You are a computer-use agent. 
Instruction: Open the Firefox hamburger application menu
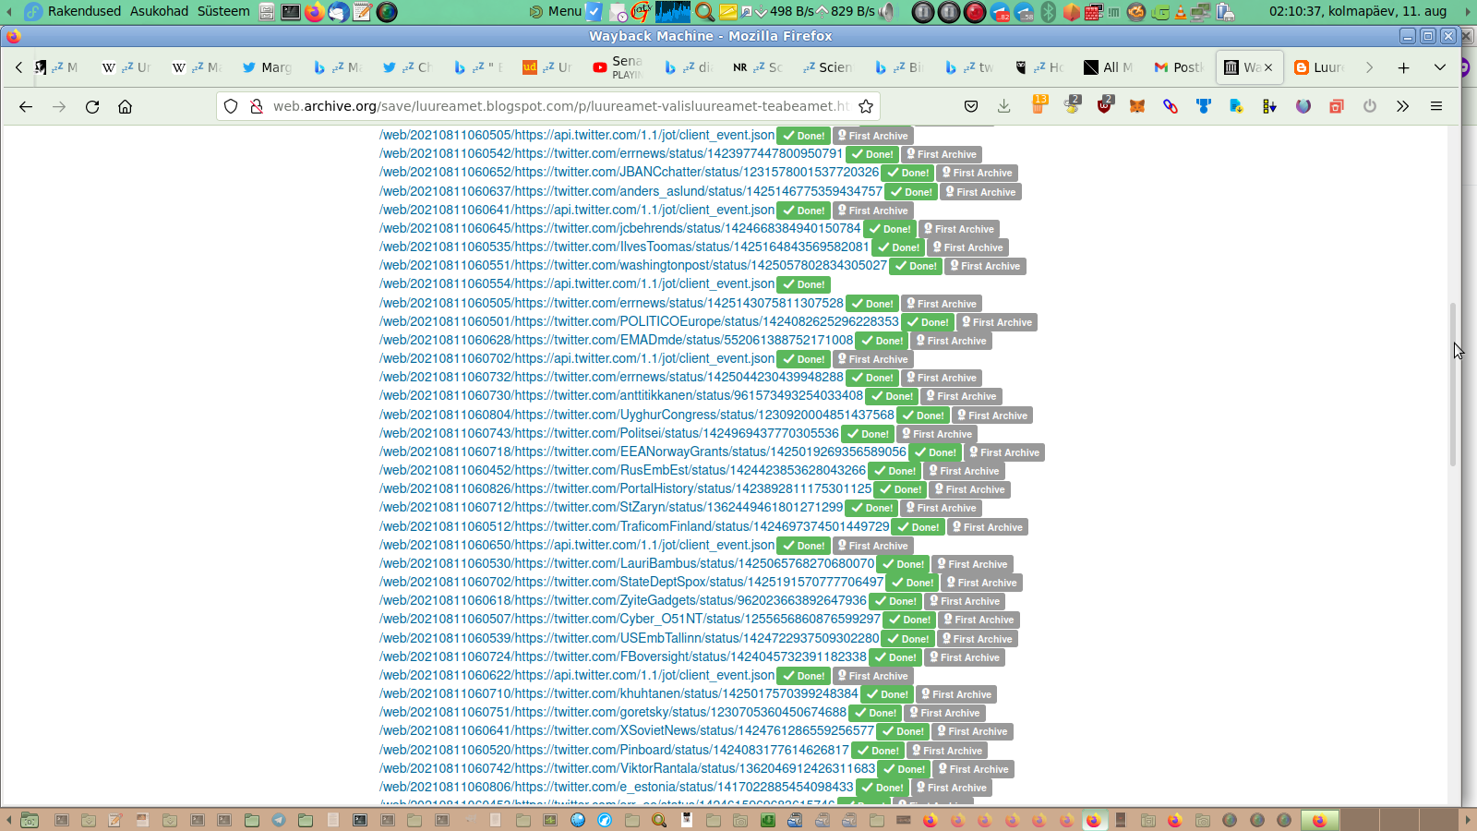[x=1436, y=106]
